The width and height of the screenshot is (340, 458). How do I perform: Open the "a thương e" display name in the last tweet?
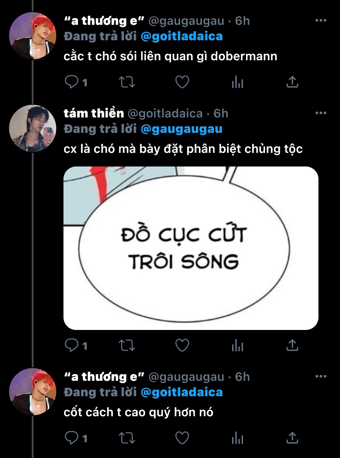coord(104,377)
